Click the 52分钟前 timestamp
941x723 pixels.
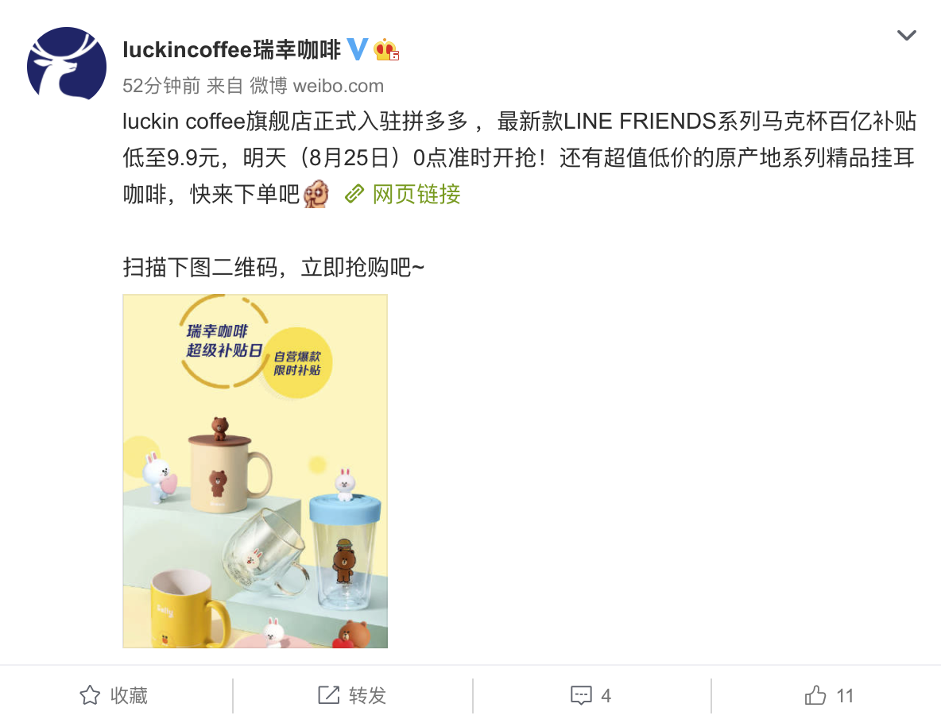161,86
